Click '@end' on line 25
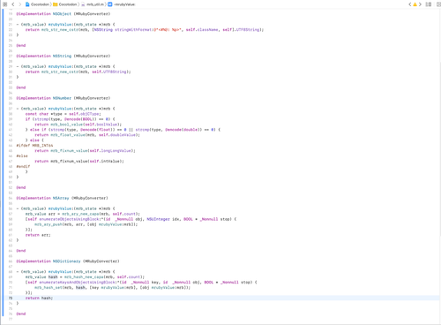The image size is (441, 325). click(x=21, y=46)
